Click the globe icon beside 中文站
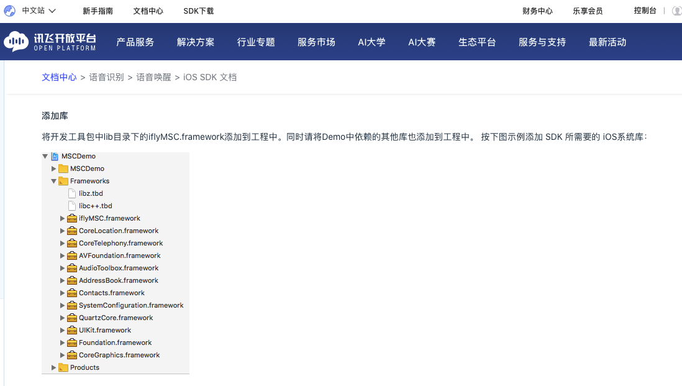682x386 pixels. 9,11
